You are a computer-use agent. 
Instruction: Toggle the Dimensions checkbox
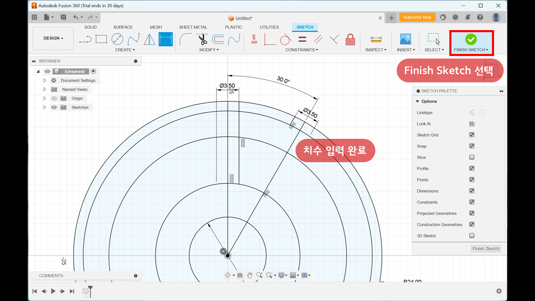[472, 191]
